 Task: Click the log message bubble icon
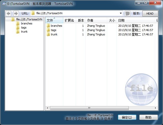tap(128, 13)
